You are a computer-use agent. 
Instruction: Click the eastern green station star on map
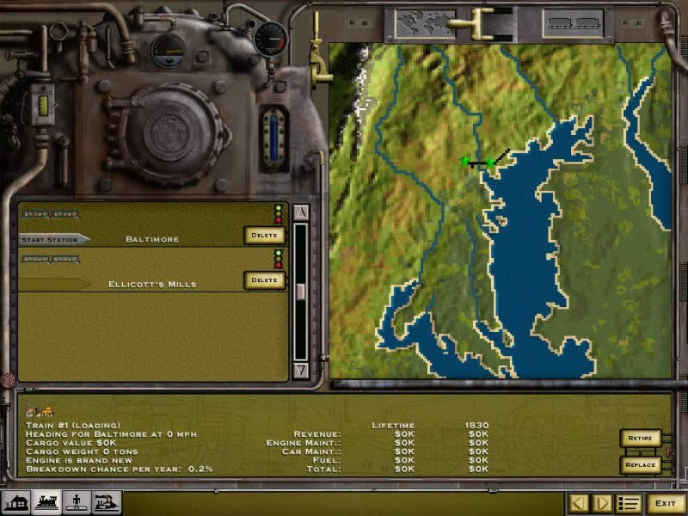pos(490,163)
